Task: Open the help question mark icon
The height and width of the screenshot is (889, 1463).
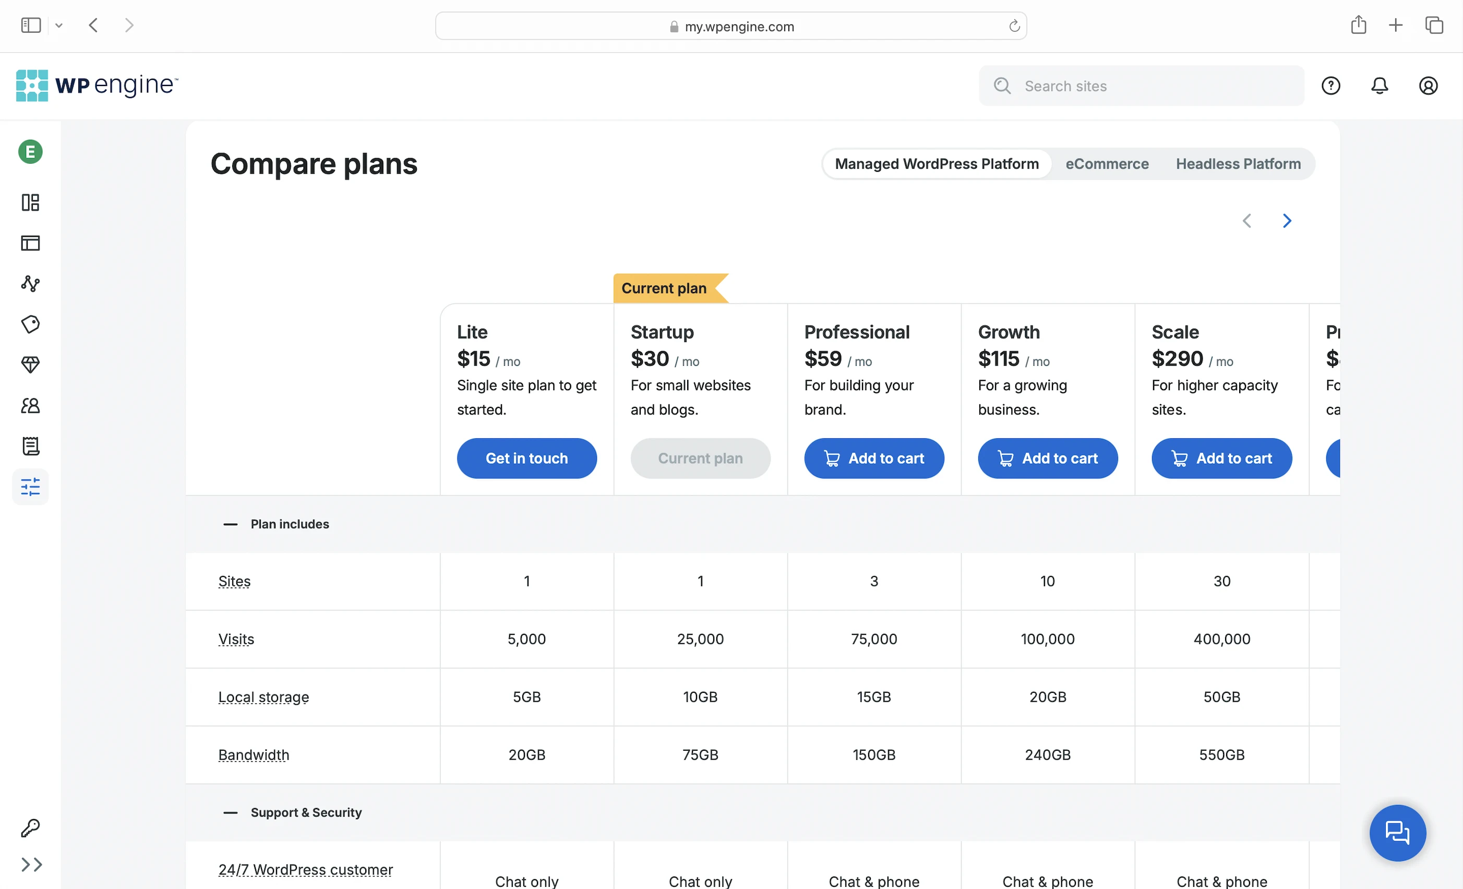Action: [x=1330, y=86]
